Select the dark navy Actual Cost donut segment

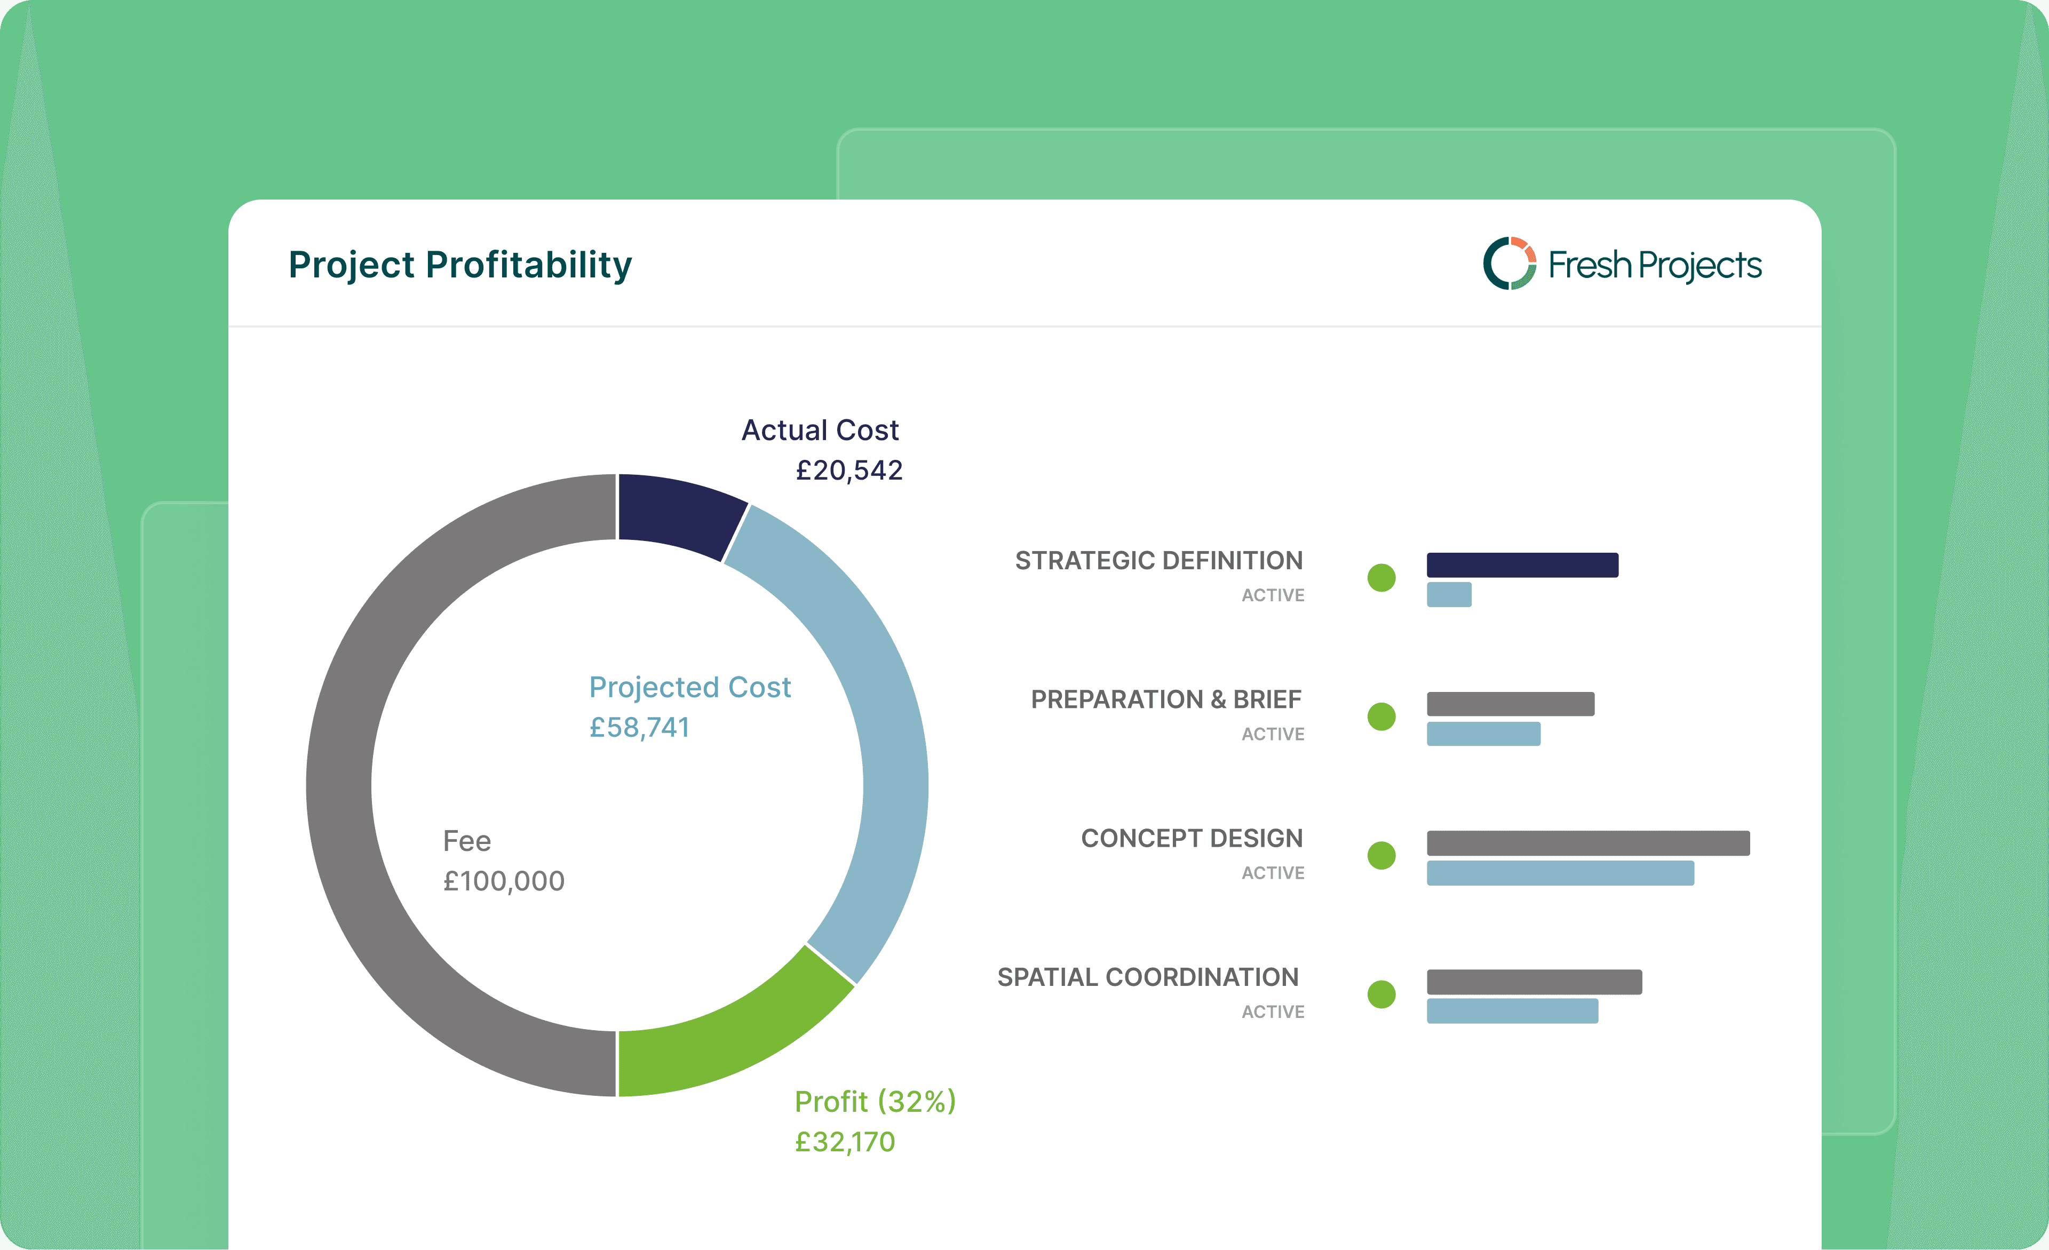tap(678, 513)
